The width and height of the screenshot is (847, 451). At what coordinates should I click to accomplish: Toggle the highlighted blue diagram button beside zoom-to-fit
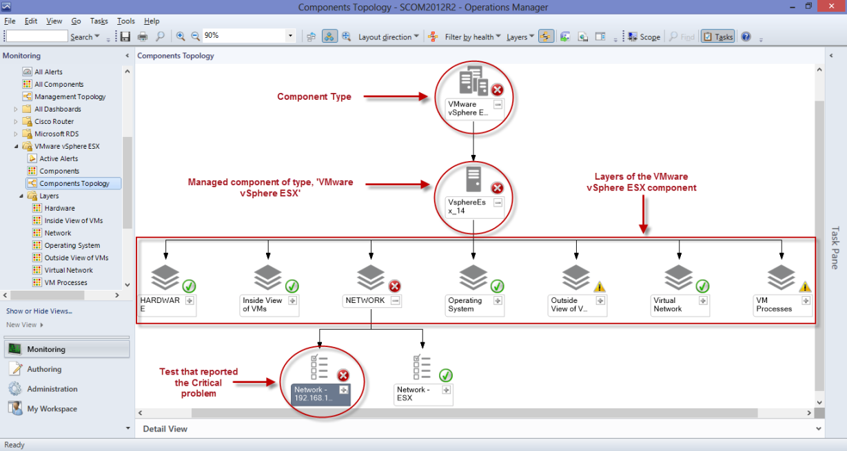coord(329,36)
